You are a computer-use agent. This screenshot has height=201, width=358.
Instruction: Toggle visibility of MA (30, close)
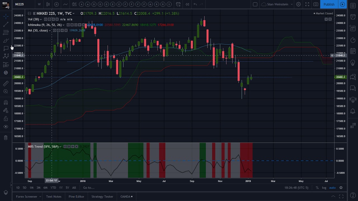[55, 30]
